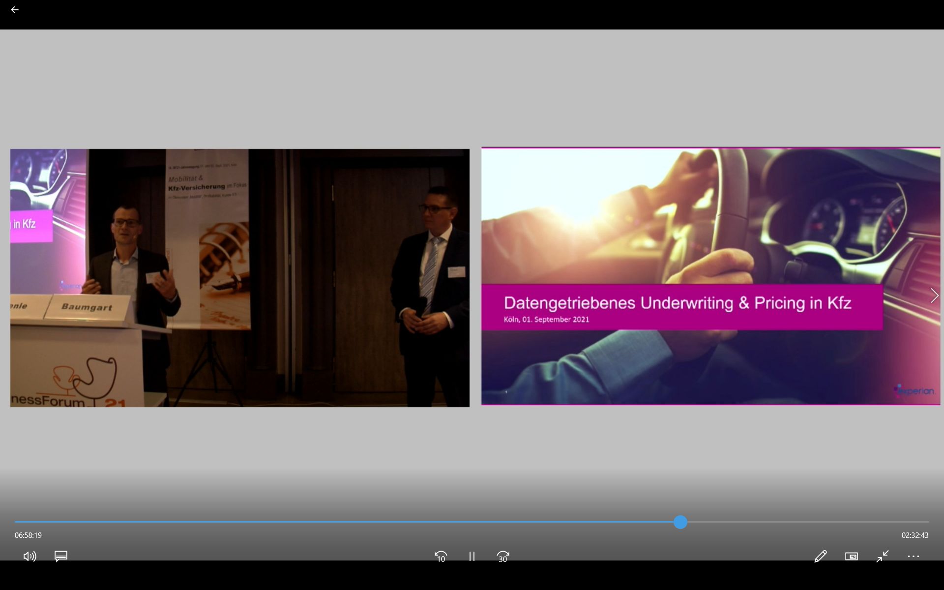Click the right chevron on the slide edge

coord(934,295)
